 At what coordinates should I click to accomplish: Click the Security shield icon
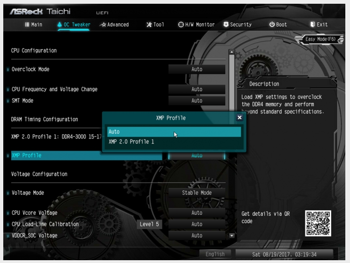point(226,24)
